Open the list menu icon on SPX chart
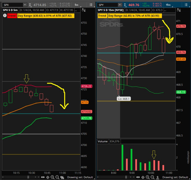Image resolution: width=191 pixels, height=180 pixels. tap(91, 5)
